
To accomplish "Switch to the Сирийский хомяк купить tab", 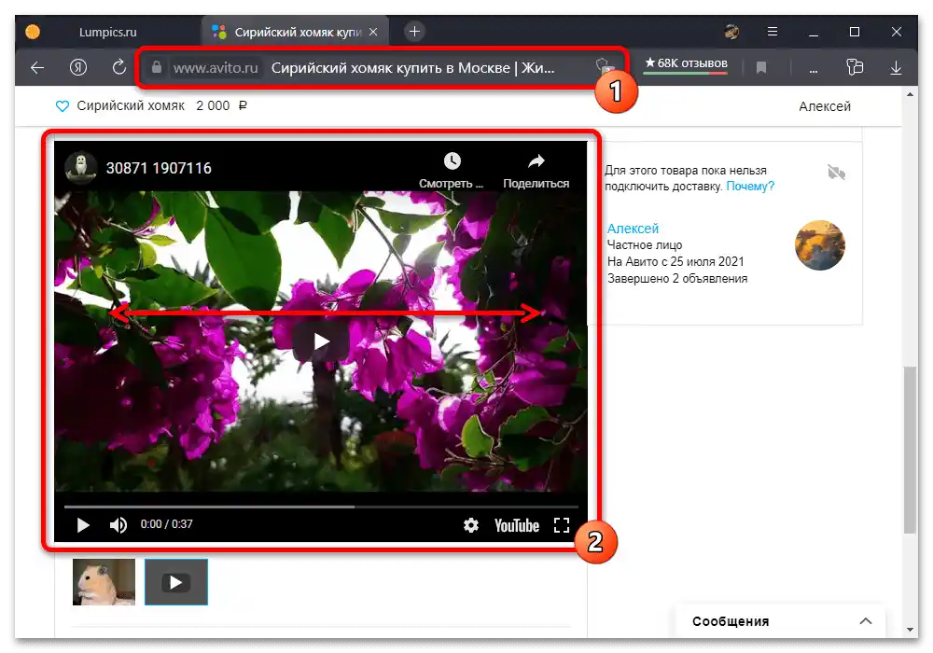I will tap(298, 32).
